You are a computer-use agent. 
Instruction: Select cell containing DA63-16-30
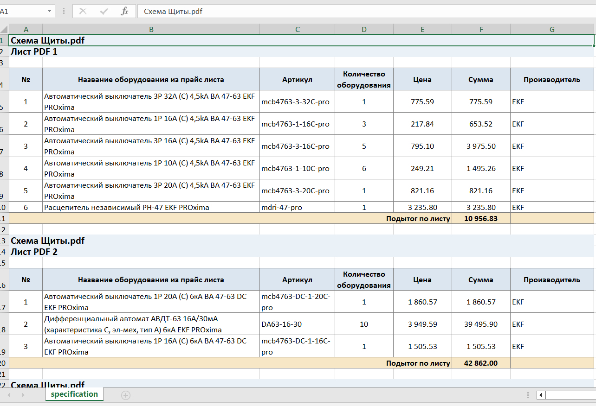[x=297, y=324]
